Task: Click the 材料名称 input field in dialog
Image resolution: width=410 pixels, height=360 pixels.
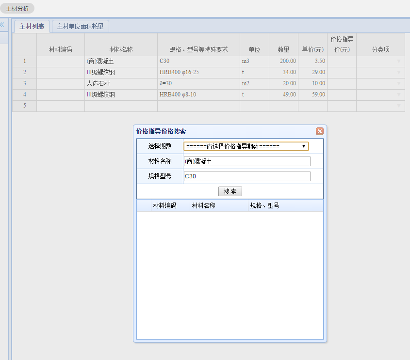Action: point(246,161)
